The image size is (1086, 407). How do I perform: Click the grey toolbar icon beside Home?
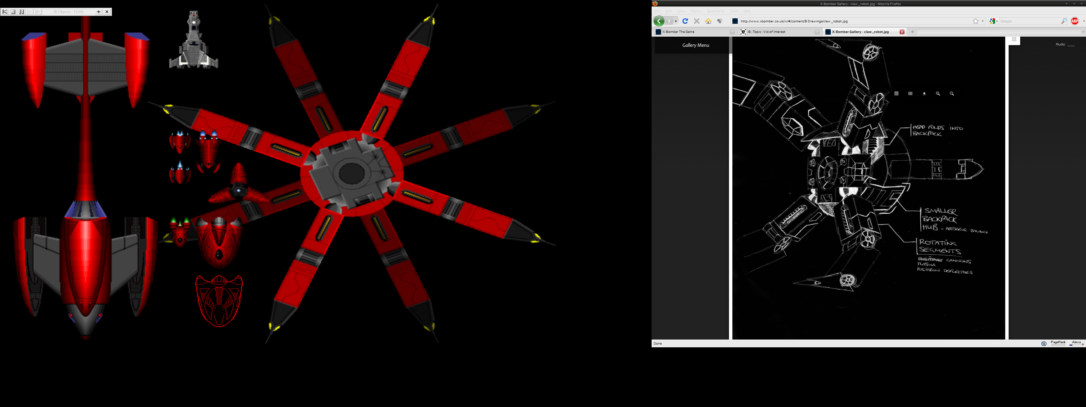pos(719,21)
